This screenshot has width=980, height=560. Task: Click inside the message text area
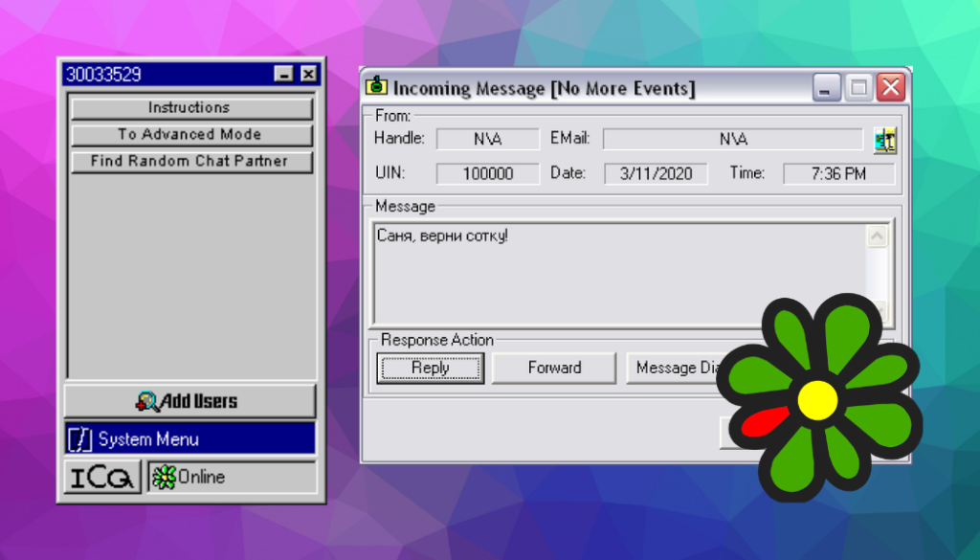click(619, 273)
